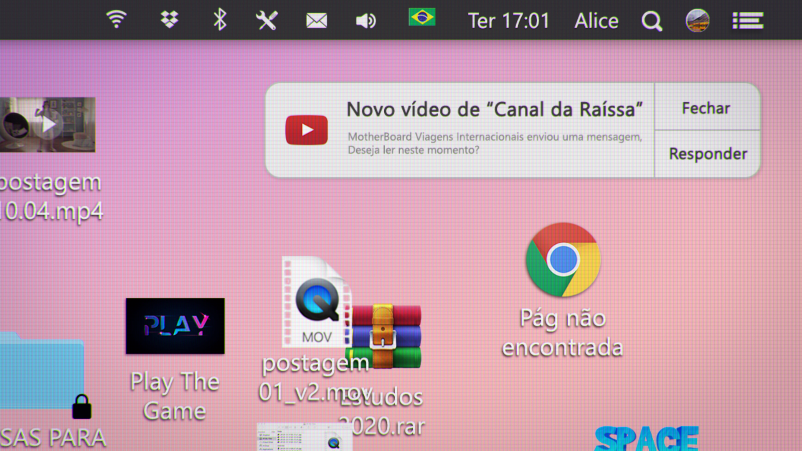Select the postagem 01_v2.mov QuickTime file
The width and height of the screenshot is (802, 451).
tap(317, 302)
